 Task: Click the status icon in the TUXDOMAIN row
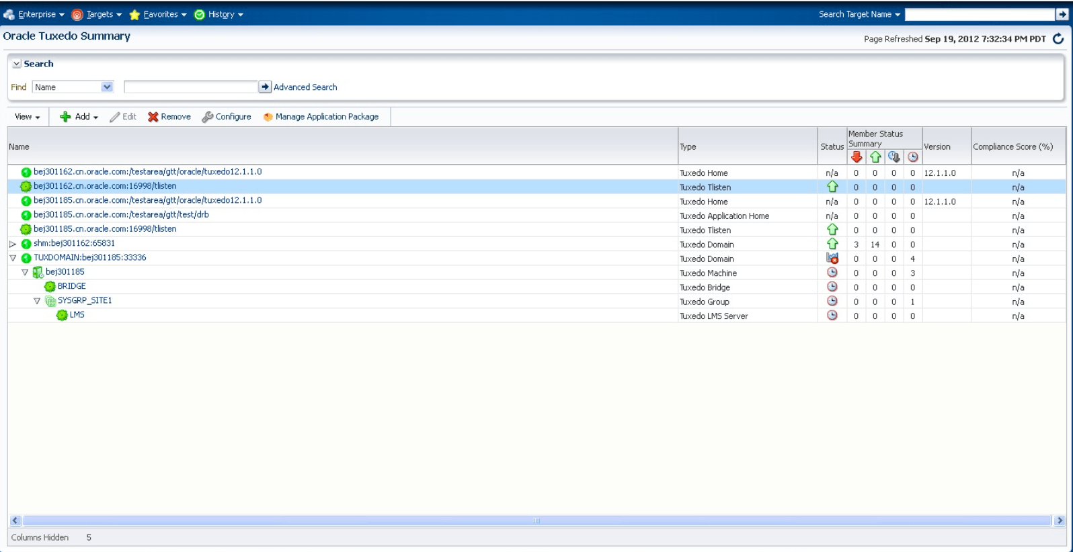[x=832, y=258]
